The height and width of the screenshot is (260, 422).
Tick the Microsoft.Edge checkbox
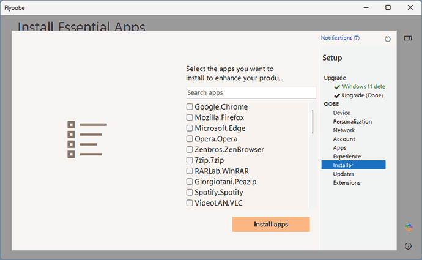[190, 128]
